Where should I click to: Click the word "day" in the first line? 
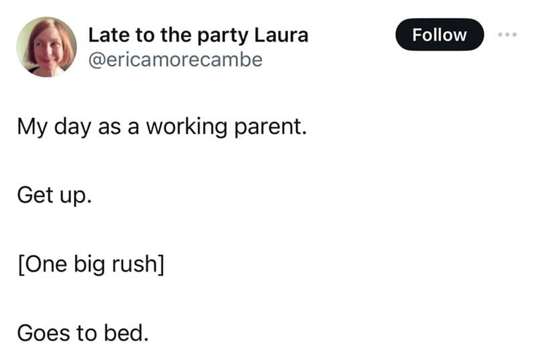(72, 127)
